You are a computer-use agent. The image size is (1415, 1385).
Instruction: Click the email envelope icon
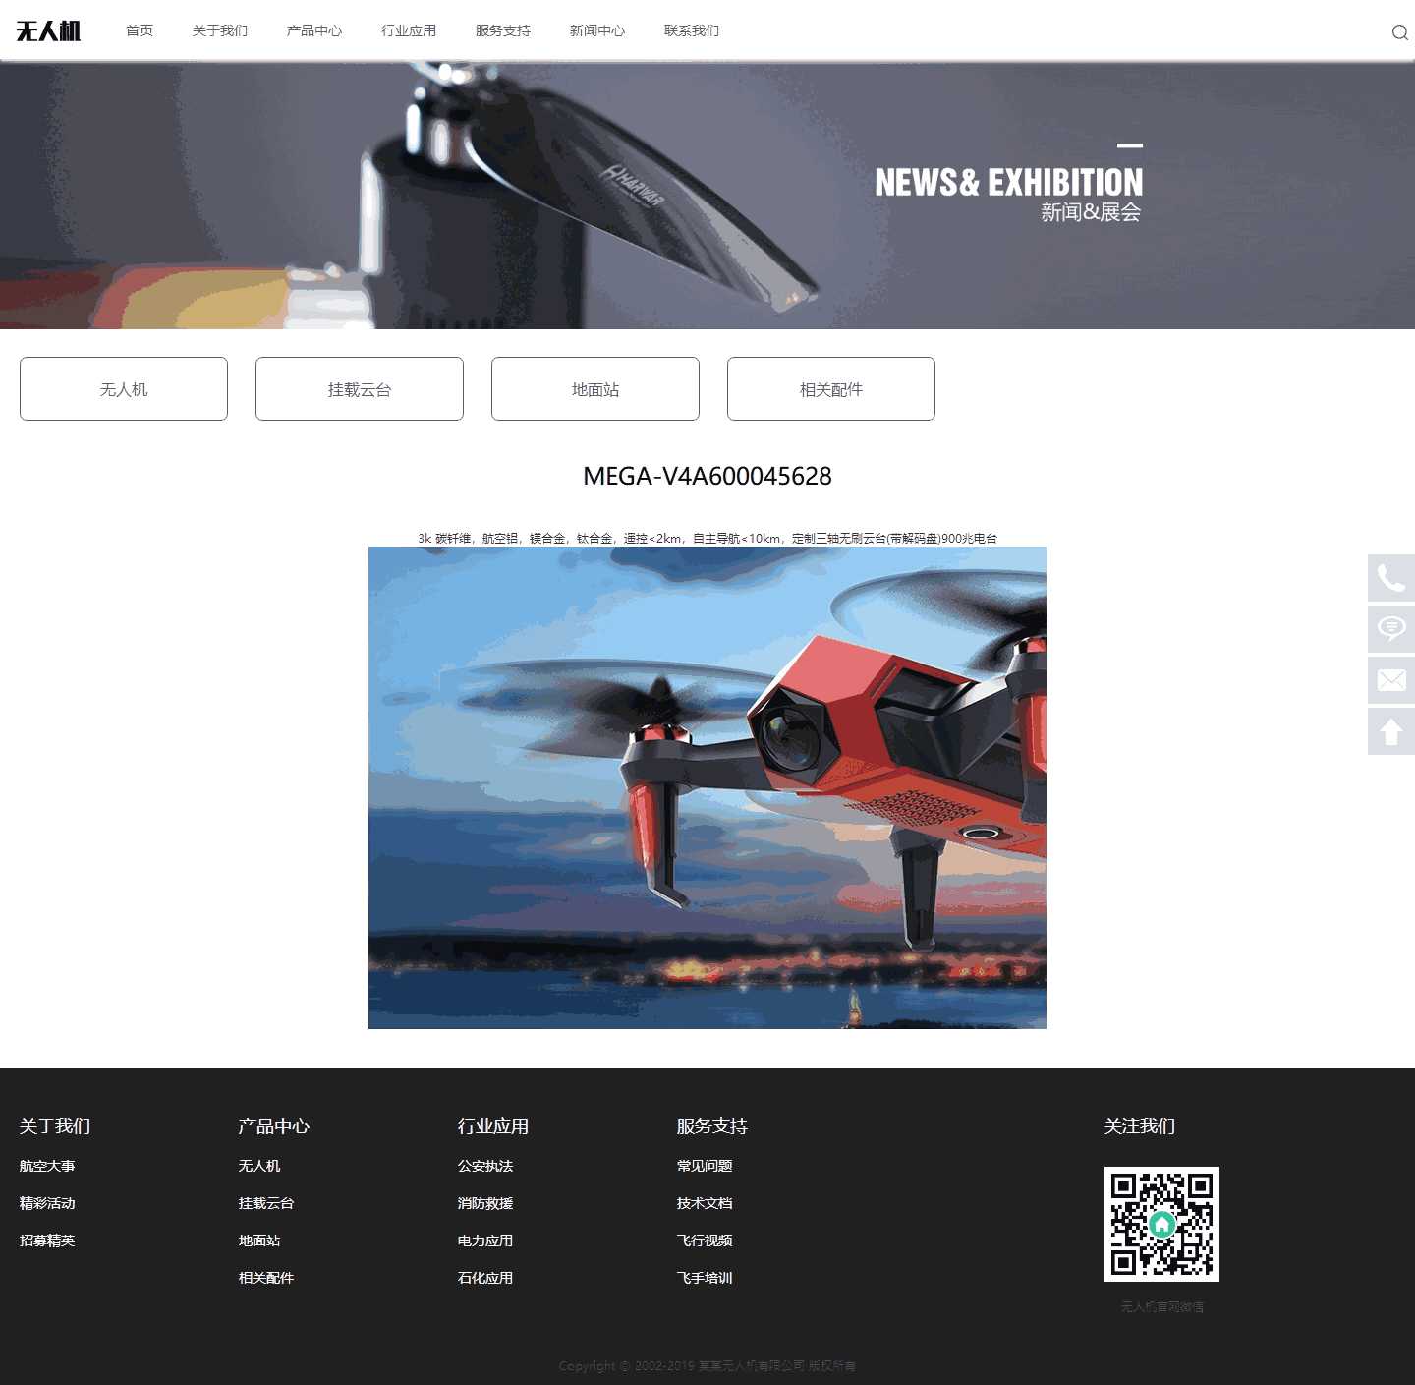pos(1390,680)
